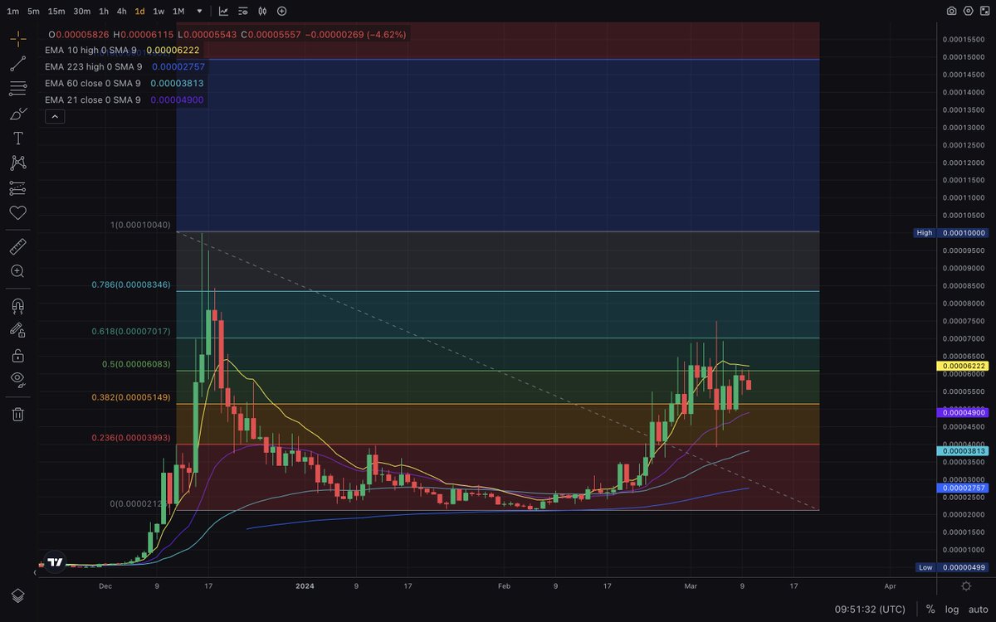Switch to the 4h timeframe

[x=121, y=12]
